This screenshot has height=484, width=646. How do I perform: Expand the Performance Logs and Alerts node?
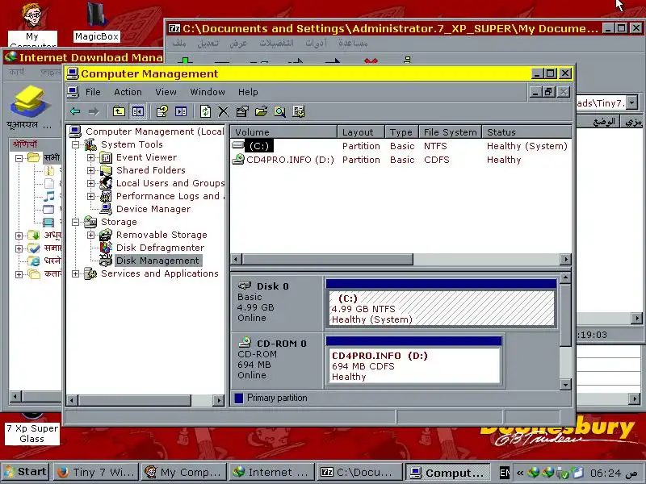[90, 196]
